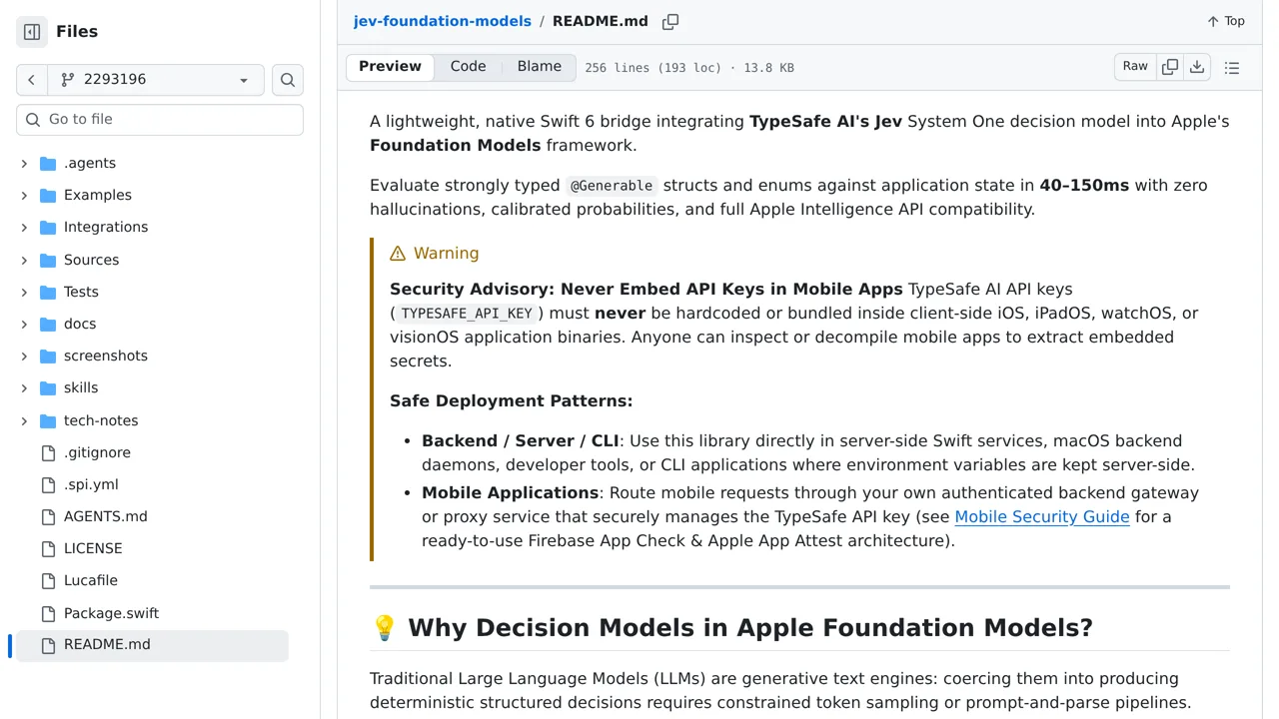Screen dimensions: 1279x719
Task: Open the .gitignore file
Action: [97, 453]
